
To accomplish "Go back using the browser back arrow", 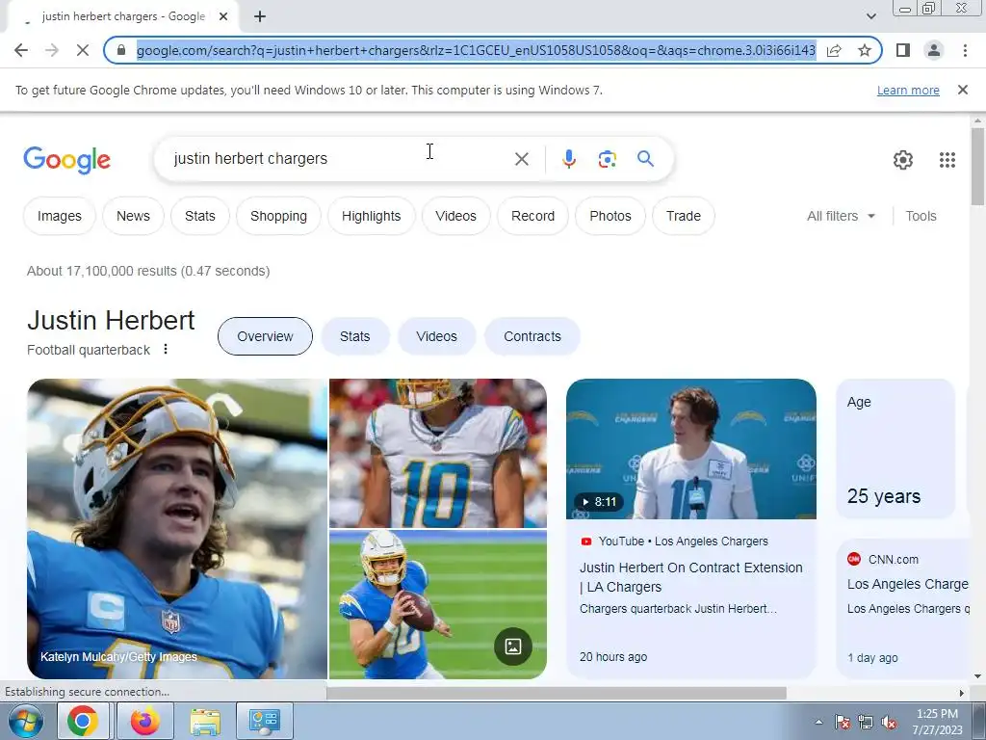I will pos(21,50).
